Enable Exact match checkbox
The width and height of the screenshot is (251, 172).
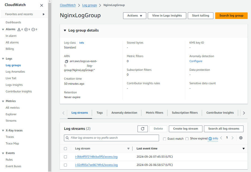click(x=164, y=139)
